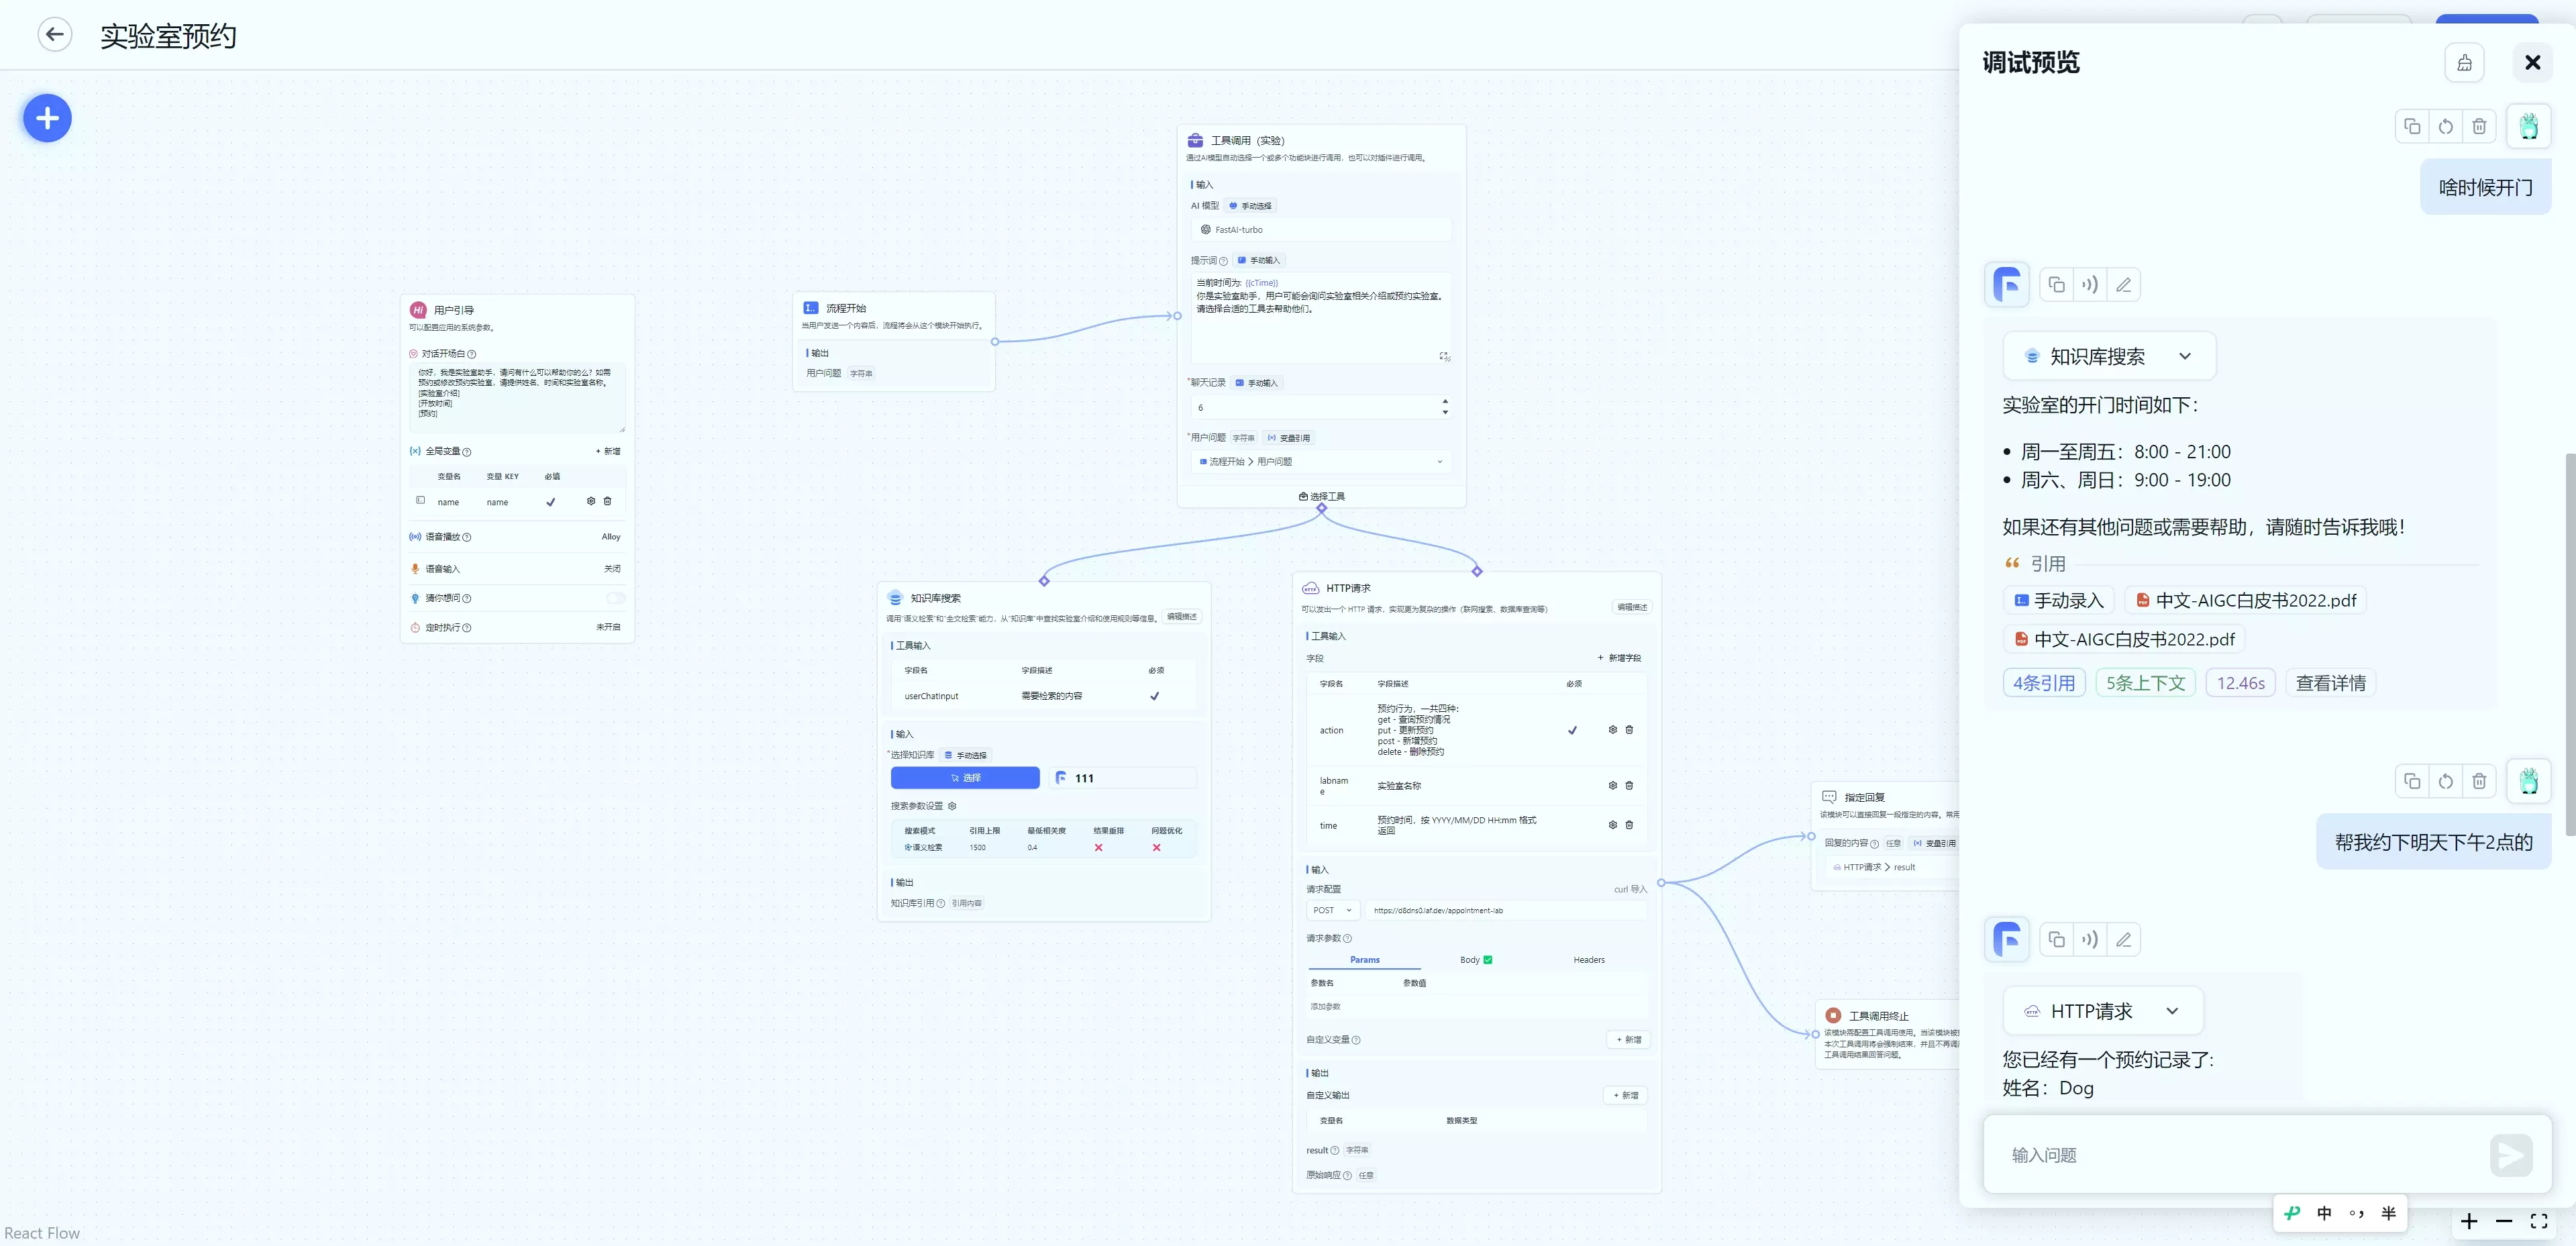2576x1246 pixels.
Task: Expand the 知识库搜索 response dropdown
Action: pyautogui.click(x=2184, y=357)
